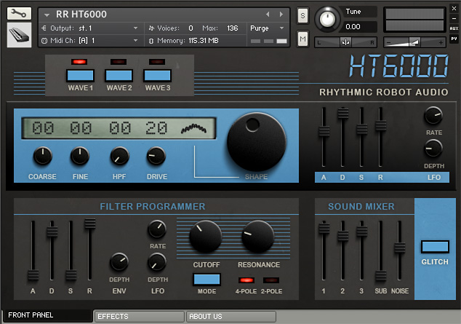Enable the WAVE 3 button
The height and width of the screenshot is (324, 461).
tap(157, 76)
